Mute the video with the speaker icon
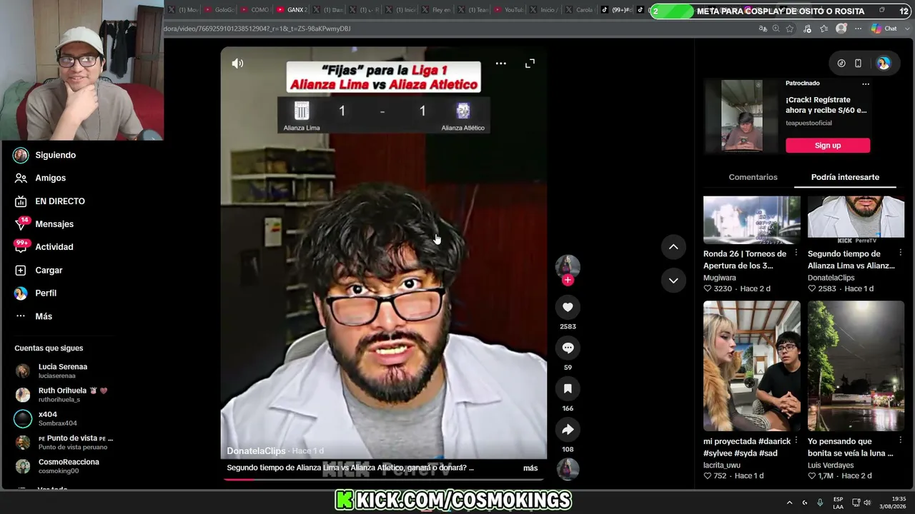This screenshot has height=514, width=915. pyautogui.click(x=237, y=64)
